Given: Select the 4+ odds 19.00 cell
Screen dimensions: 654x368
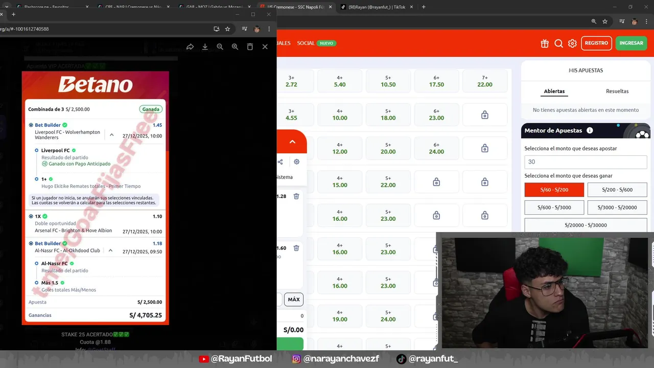Looking at the screenshot, I should (340, 316).
